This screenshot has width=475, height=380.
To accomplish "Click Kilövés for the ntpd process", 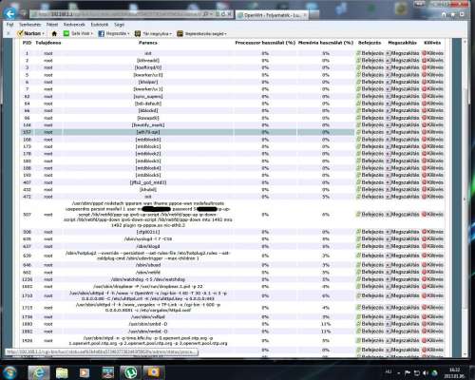I will (x=432, y=340).
